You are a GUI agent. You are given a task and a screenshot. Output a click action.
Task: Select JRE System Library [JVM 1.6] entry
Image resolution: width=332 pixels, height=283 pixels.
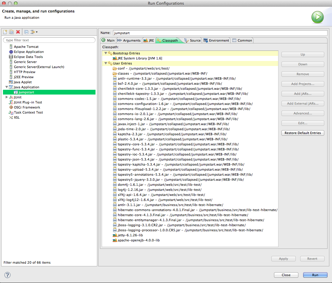pyautogui.click(x=140, y=58)
